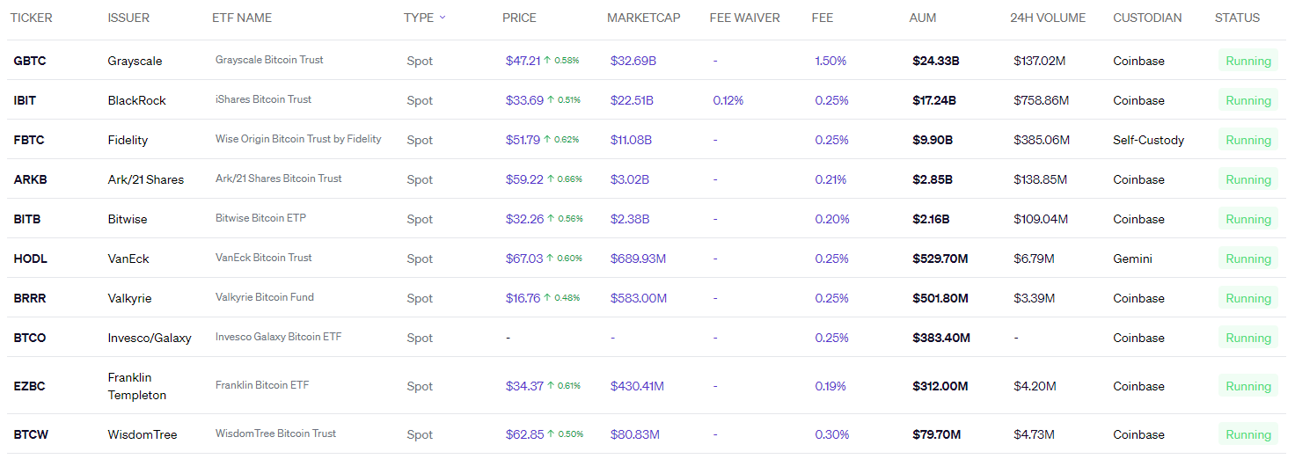The image size is (1295, 459).
Task: Click the up arrow next to $32.26
Action: (551, 219)
